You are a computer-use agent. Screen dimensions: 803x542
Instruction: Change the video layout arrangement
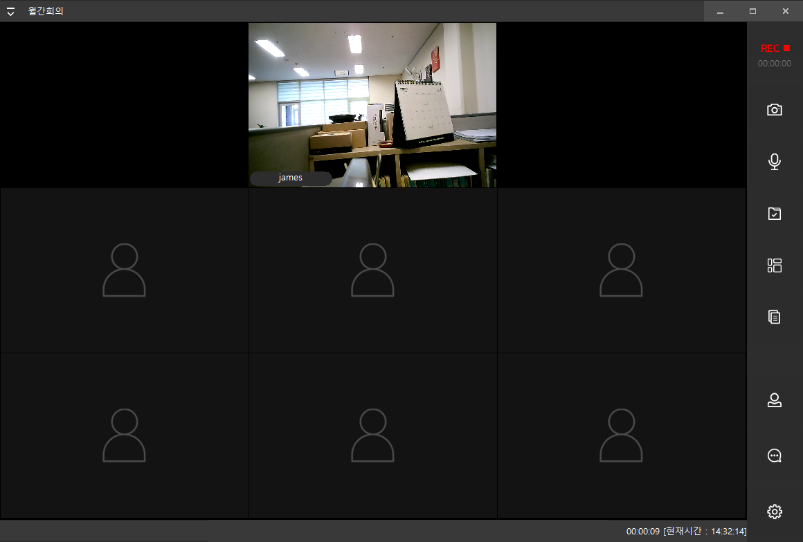775,265
